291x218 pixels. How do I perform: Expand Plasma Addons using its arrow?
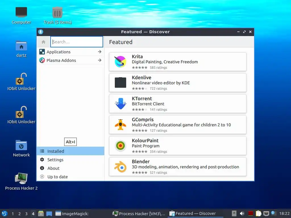point(100,60)
